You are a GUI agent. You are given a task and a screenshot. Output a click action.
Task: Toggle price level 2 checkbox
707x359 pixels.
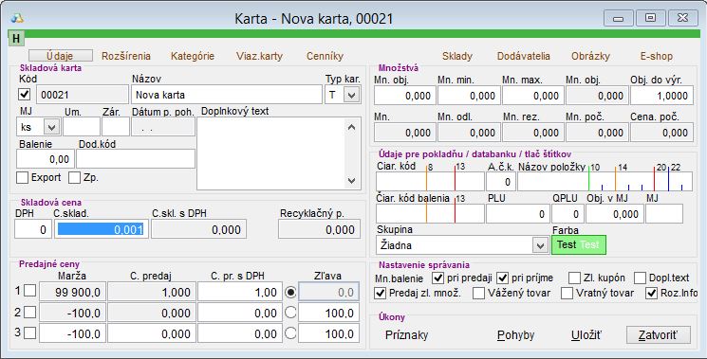point(29,312)
